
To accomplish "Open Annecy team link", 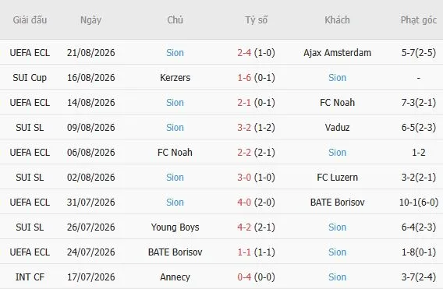I will 175,277.
